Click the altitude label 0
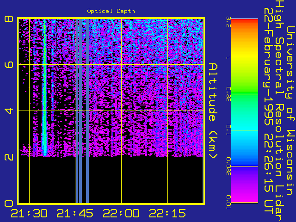Image resolution: width=296 pixels, height=222 pixels. coord(9,203)
